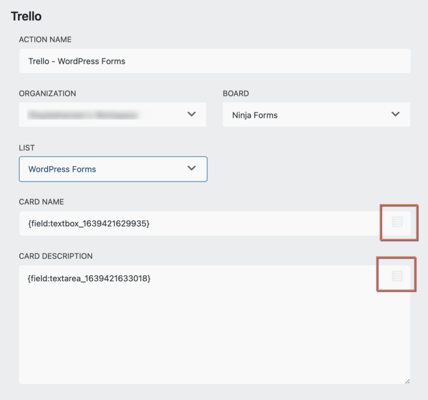Open the Board selector showing Ninja Forms

point(316,114)
